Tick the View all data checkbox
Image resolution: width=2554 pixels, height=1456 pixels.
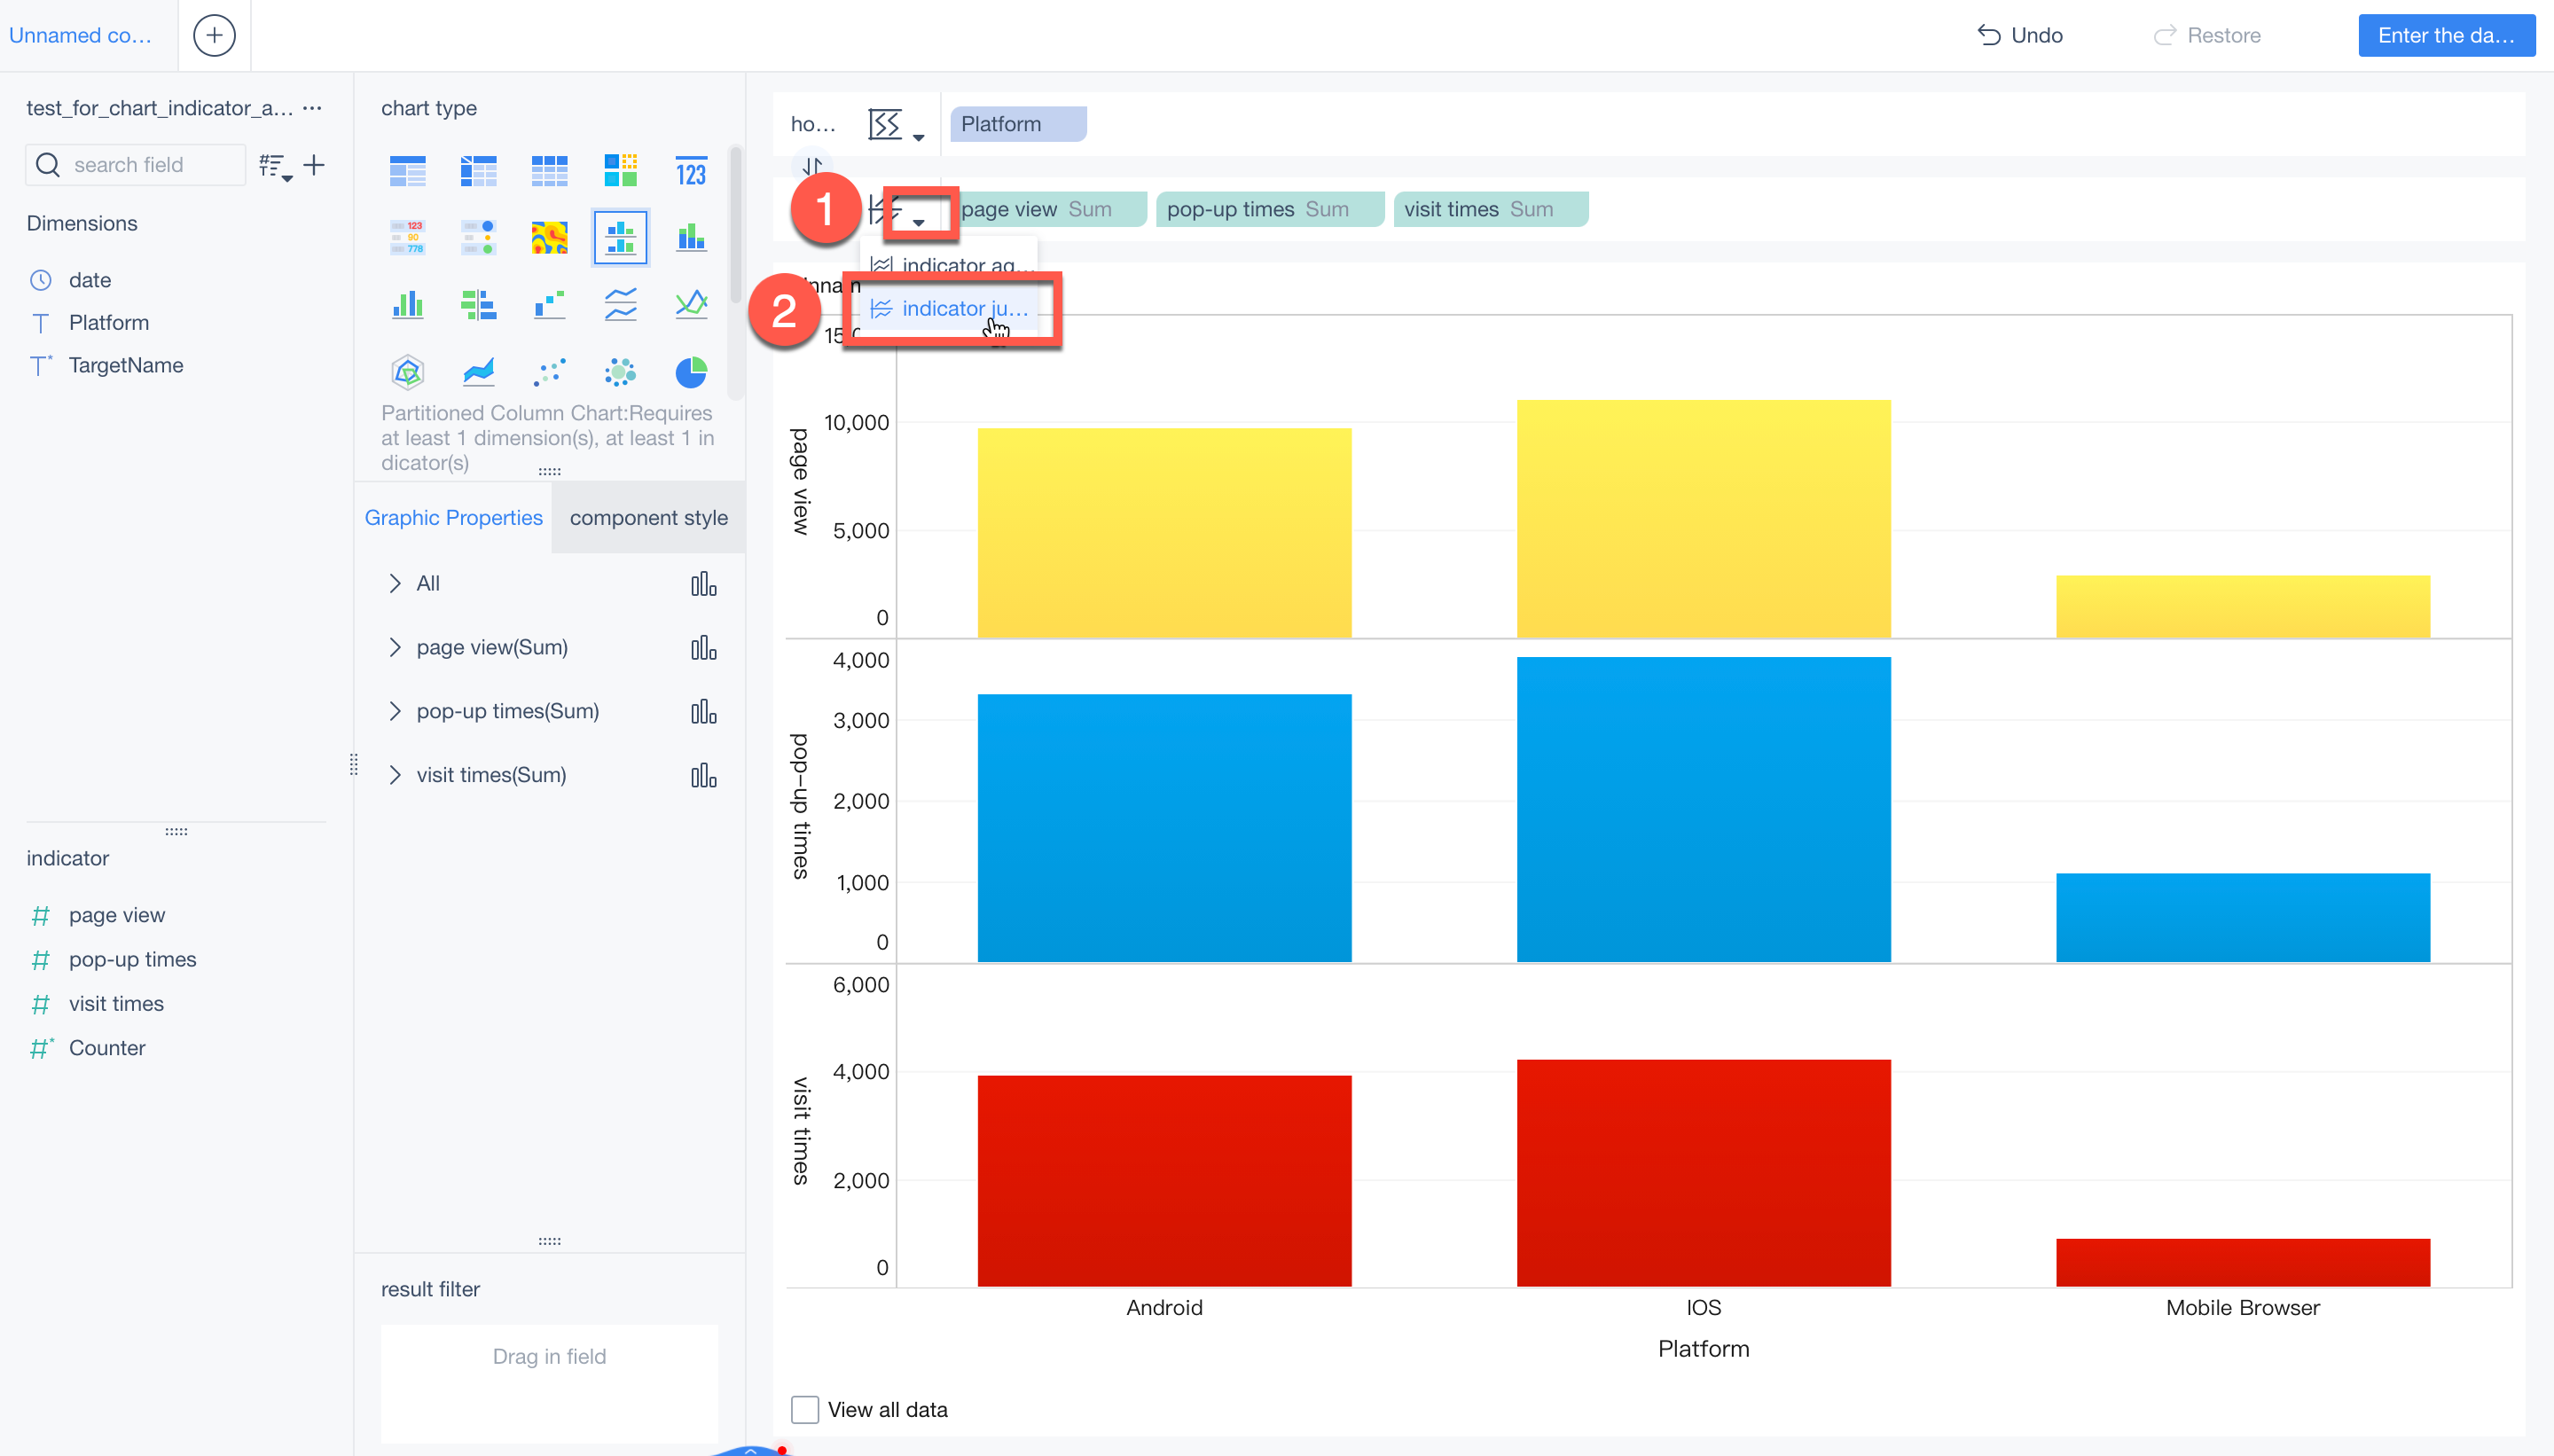tap(805, 1410)
